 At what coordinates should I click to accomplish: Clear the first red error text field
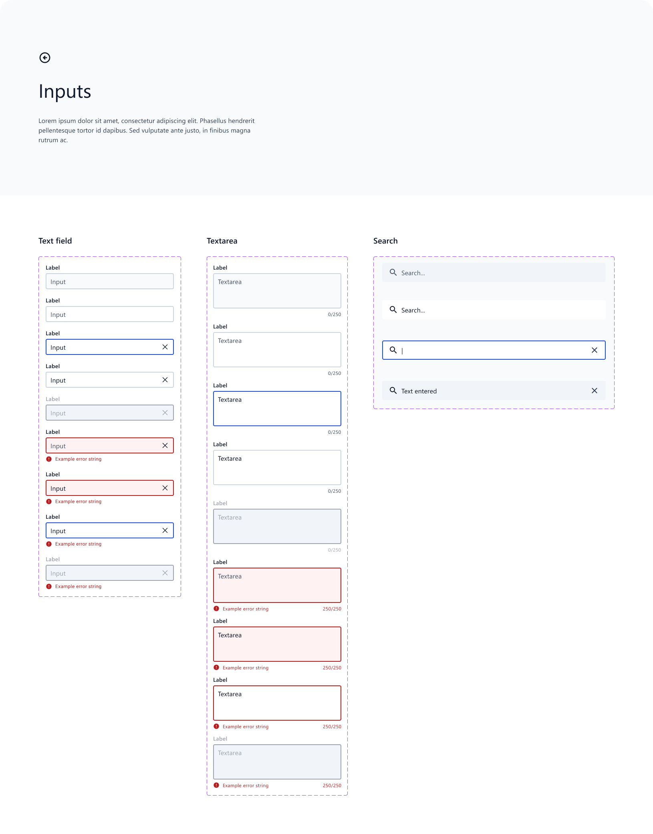tap(165, 445)
